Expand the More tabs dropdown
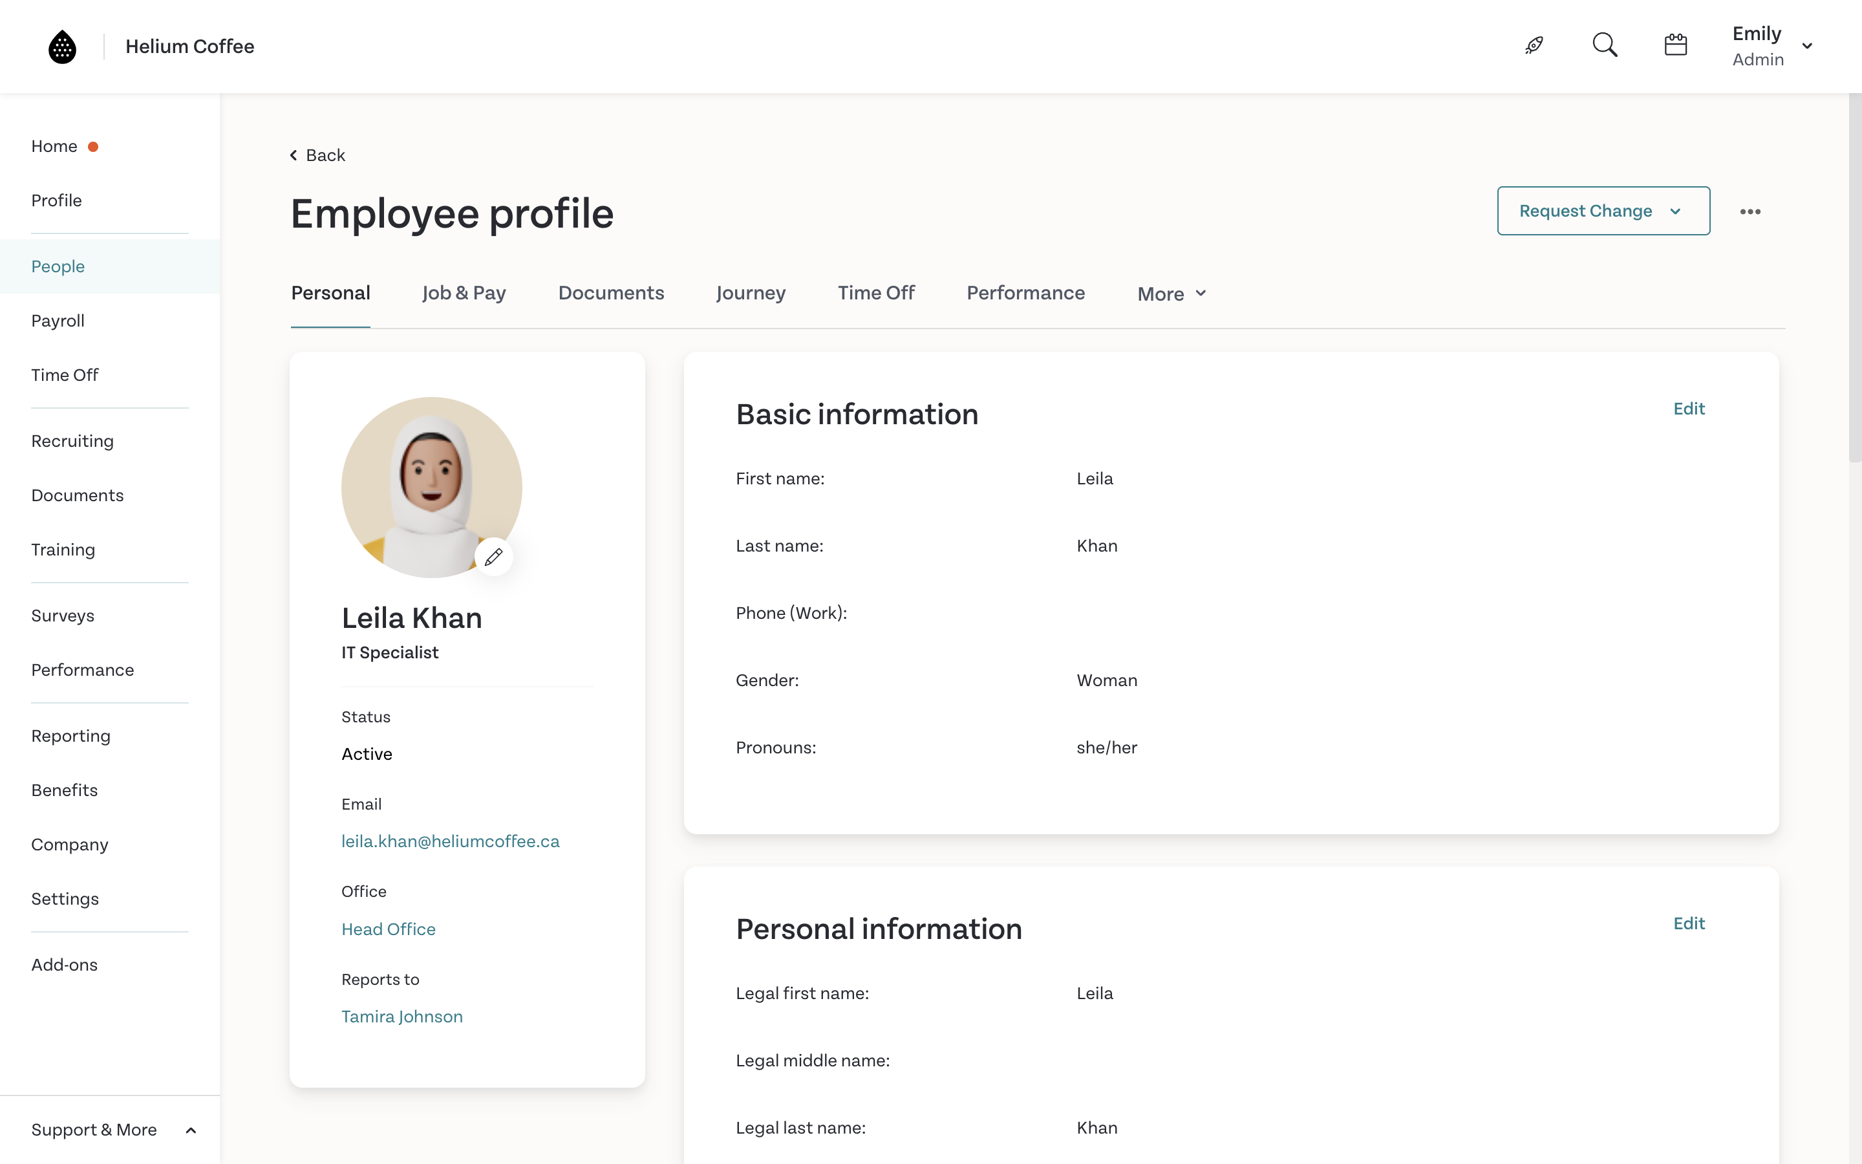Viewport: 1862px width, 1164px height. click(x=1171, y=294)
